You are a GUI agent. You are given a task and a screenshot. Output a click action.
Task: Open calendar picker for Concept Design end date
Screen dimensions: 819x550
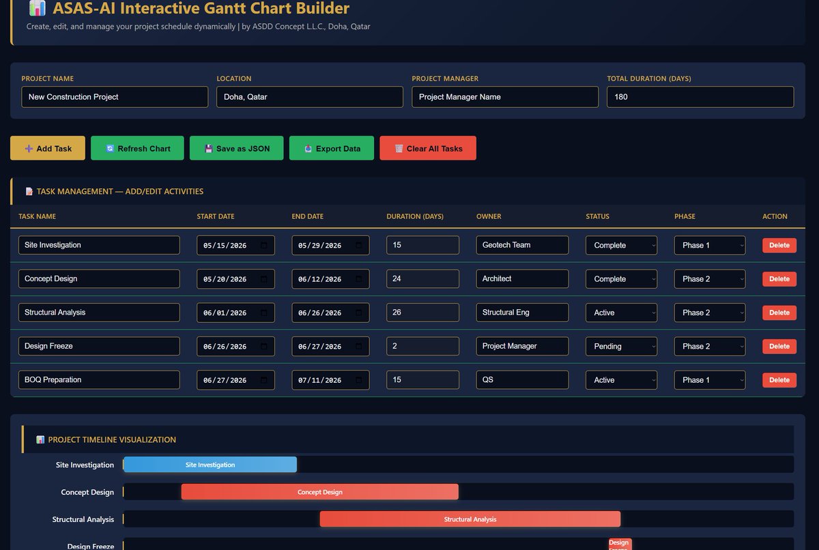359,279
